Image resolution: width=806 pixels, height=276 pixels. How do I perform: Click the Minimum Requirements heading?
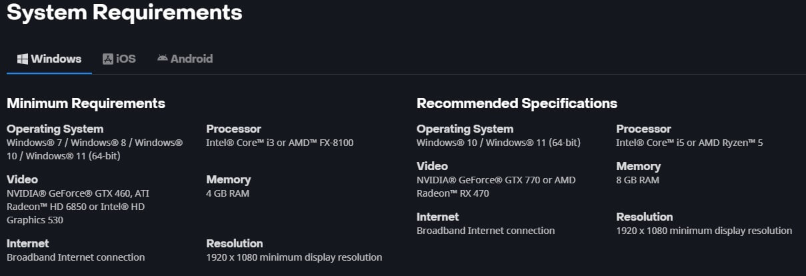(86, 103)
